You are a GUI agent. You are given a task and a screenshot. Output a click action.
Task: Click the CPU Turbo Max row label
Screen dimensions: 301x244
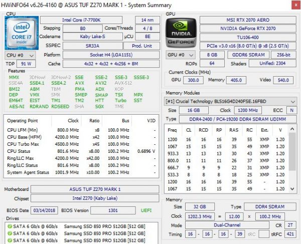23,144
